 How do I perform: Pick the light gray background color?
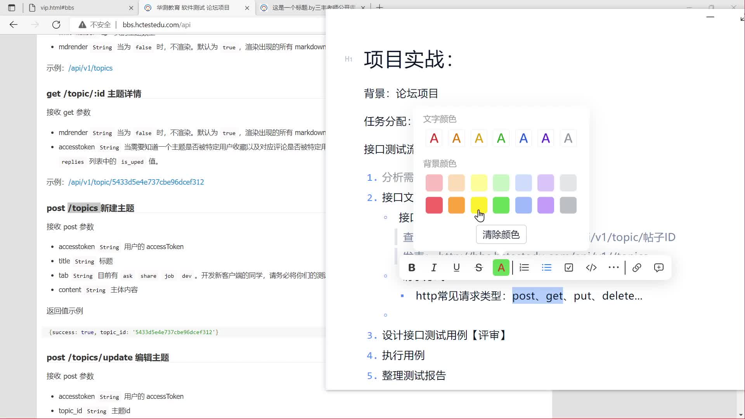(568, 183)
